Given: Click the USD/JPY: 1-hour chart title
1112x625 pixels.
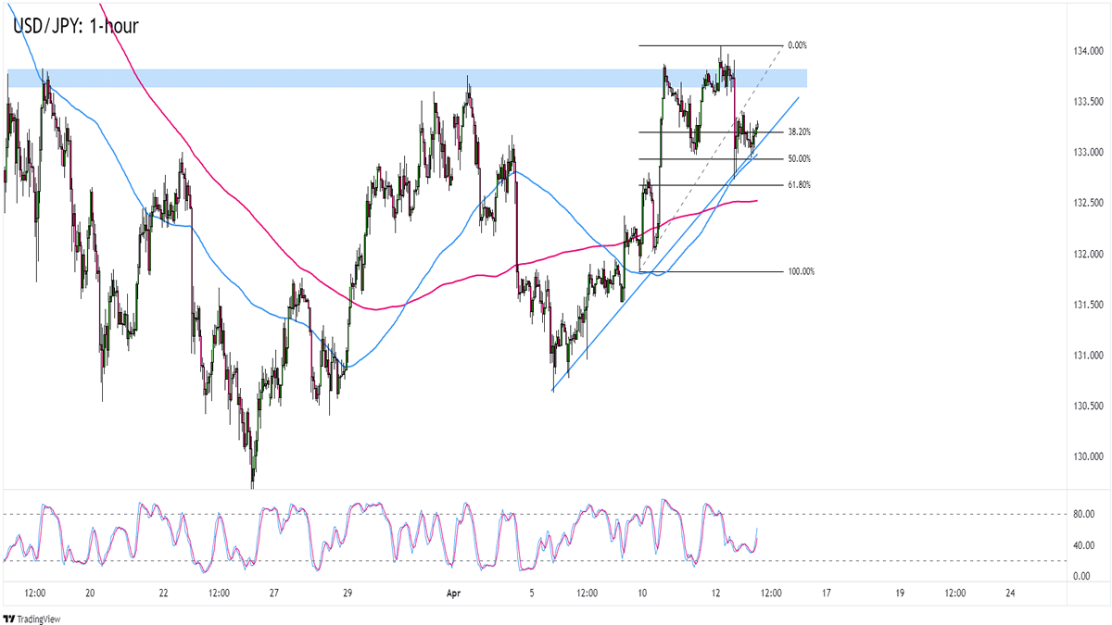Looking at the screenshot, I should 76,26.
